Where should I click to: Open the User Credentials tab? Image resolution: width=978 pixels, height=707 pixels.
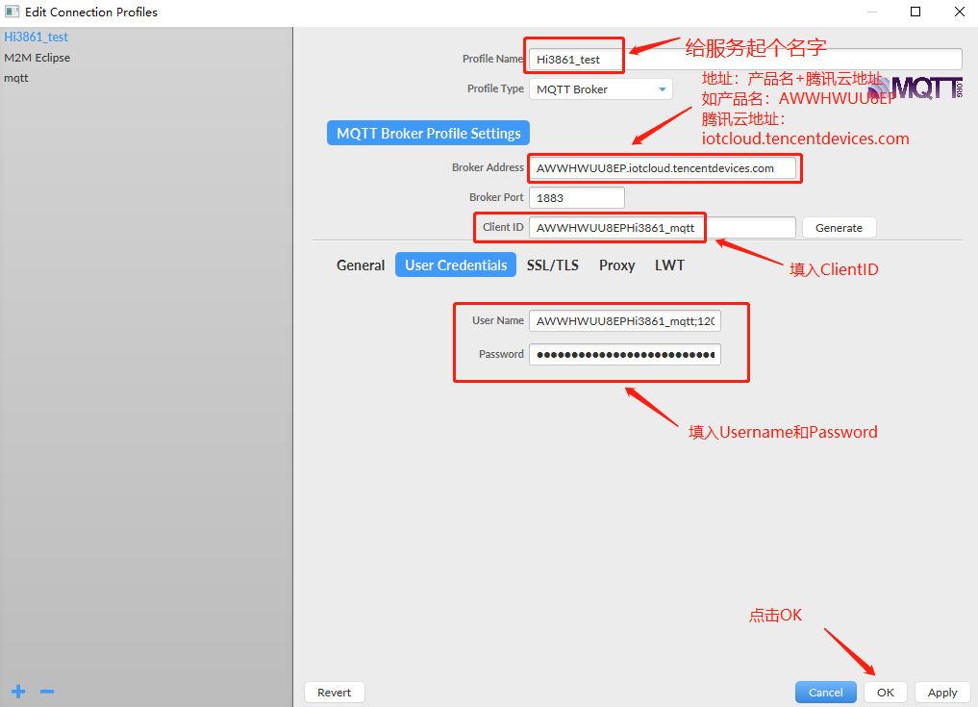[x=456, y=265]
